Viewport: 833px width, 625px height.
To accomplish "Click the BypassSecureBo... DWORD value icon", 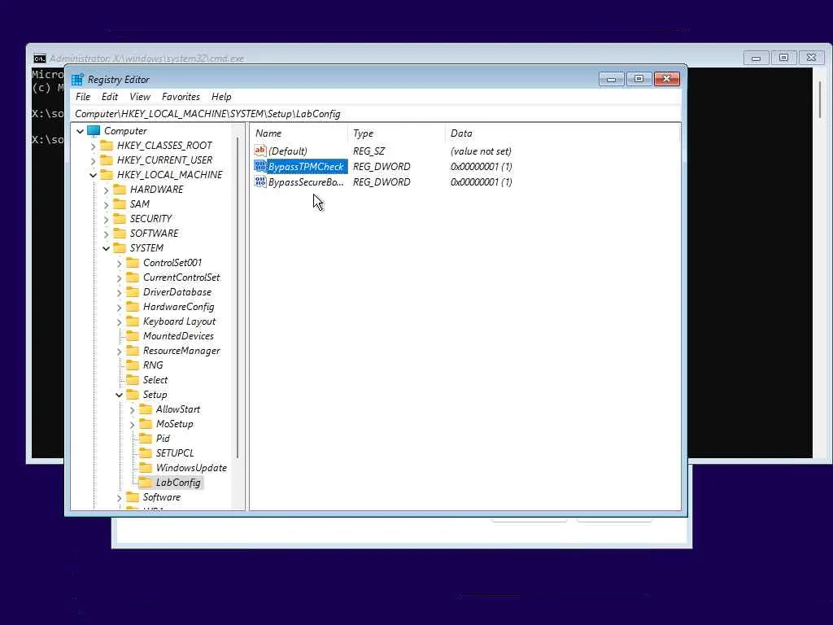I will click(x=260, y=181).
